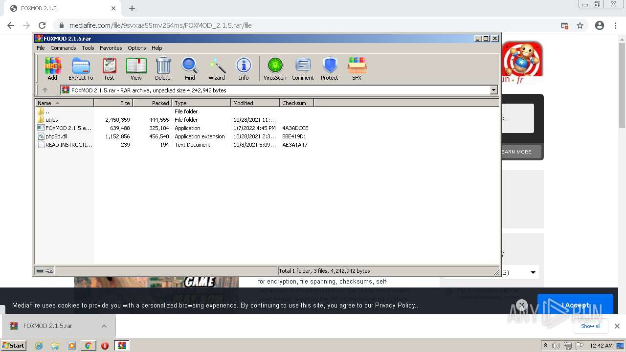The image size is (626, 352).
Task: Click the drive and key status bar icon
Action: coord(45,270)
